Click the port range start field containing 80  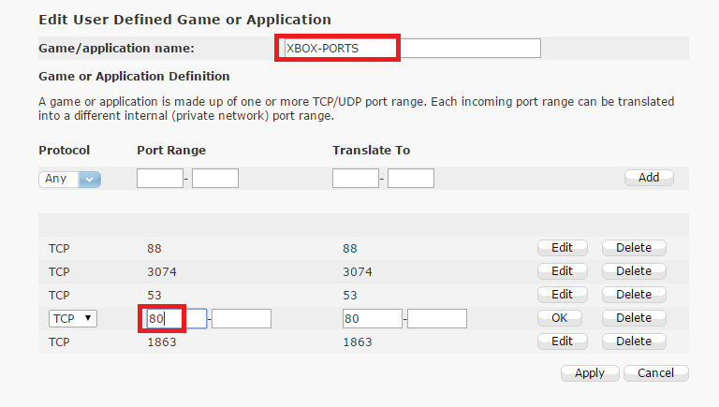177,318
